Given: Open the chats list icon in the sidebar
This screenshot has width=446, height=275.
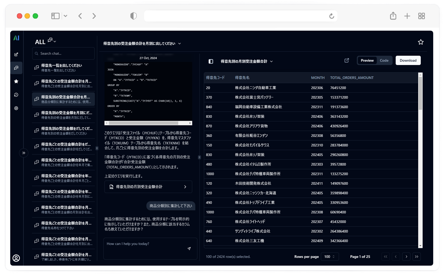Looking at the screenshot, I should coord(16,68).
